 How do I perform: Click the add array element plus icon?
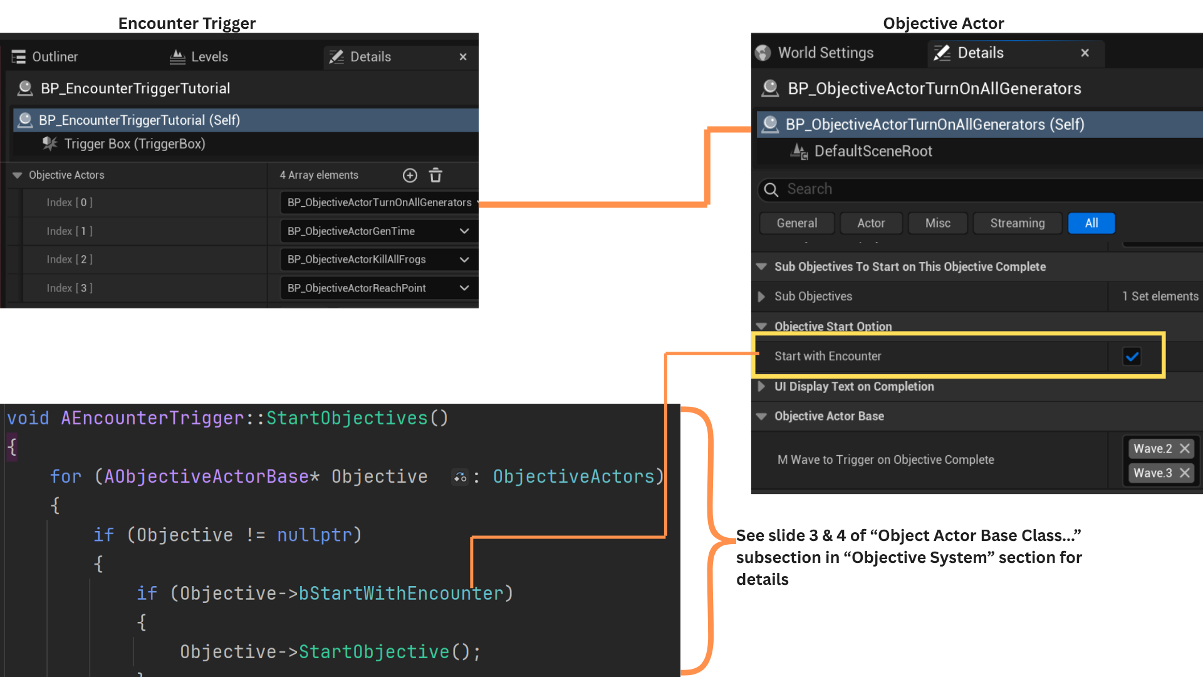(x=410, y=176)
